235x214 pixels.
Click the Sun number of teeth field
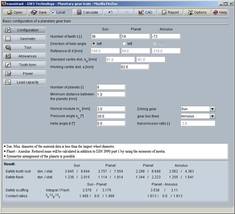105,36
